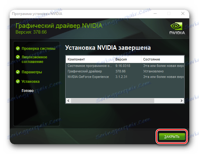Click version cell 3.1.2.31
Image resolution: width=199 pixels, height=154 pixels.
[121, 77]
